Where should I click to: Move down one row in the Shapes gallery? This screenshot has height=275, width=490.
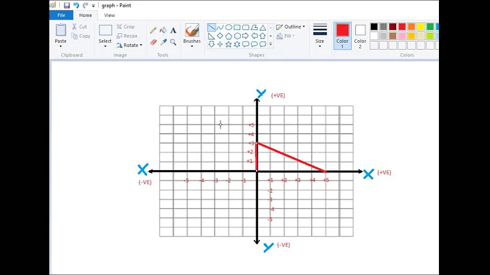271,36
